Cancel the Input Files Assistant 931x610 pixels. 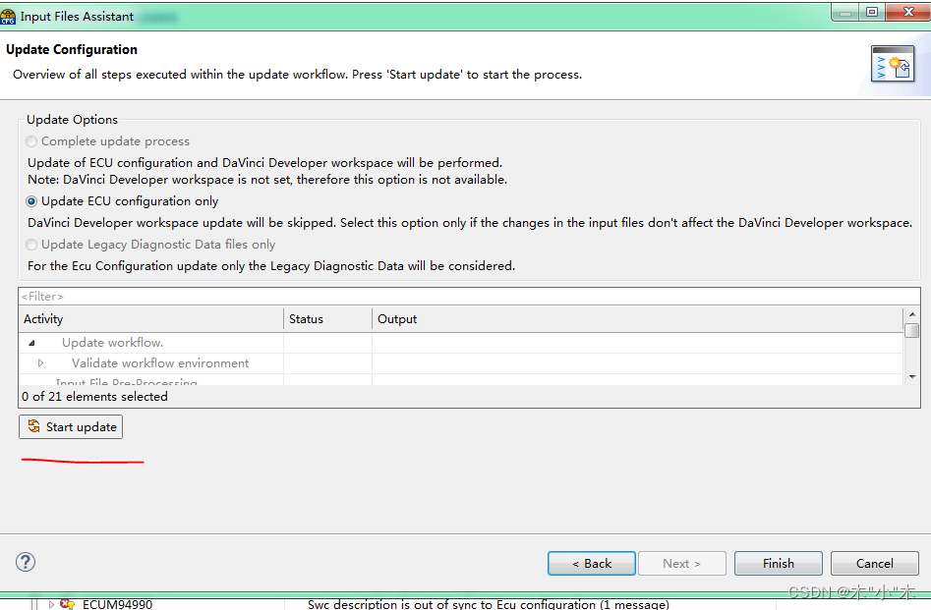point(875,563)
